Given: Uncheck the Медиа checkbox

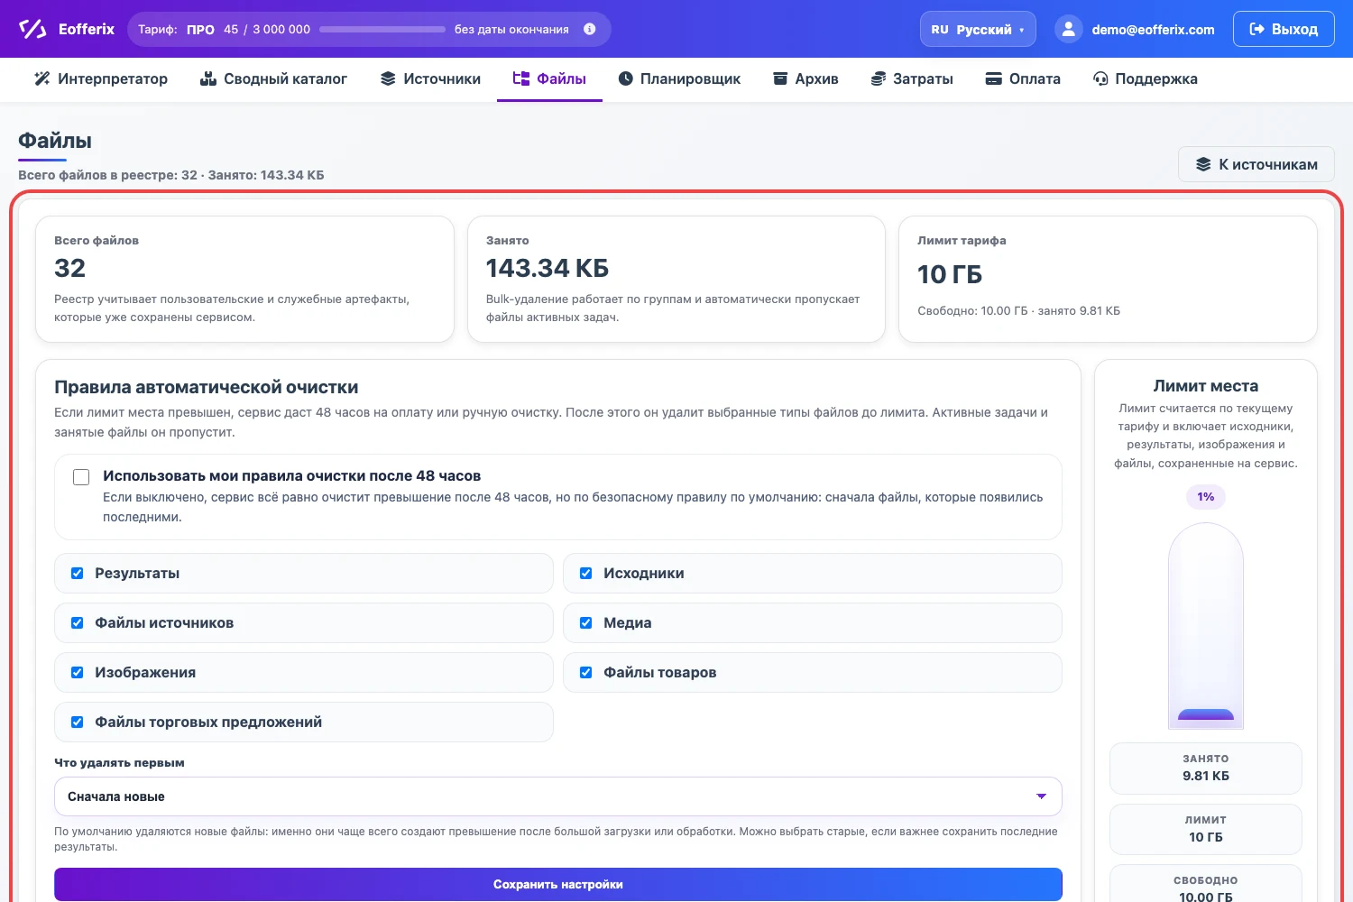Looking at the screenshot, I should point(586,623).
